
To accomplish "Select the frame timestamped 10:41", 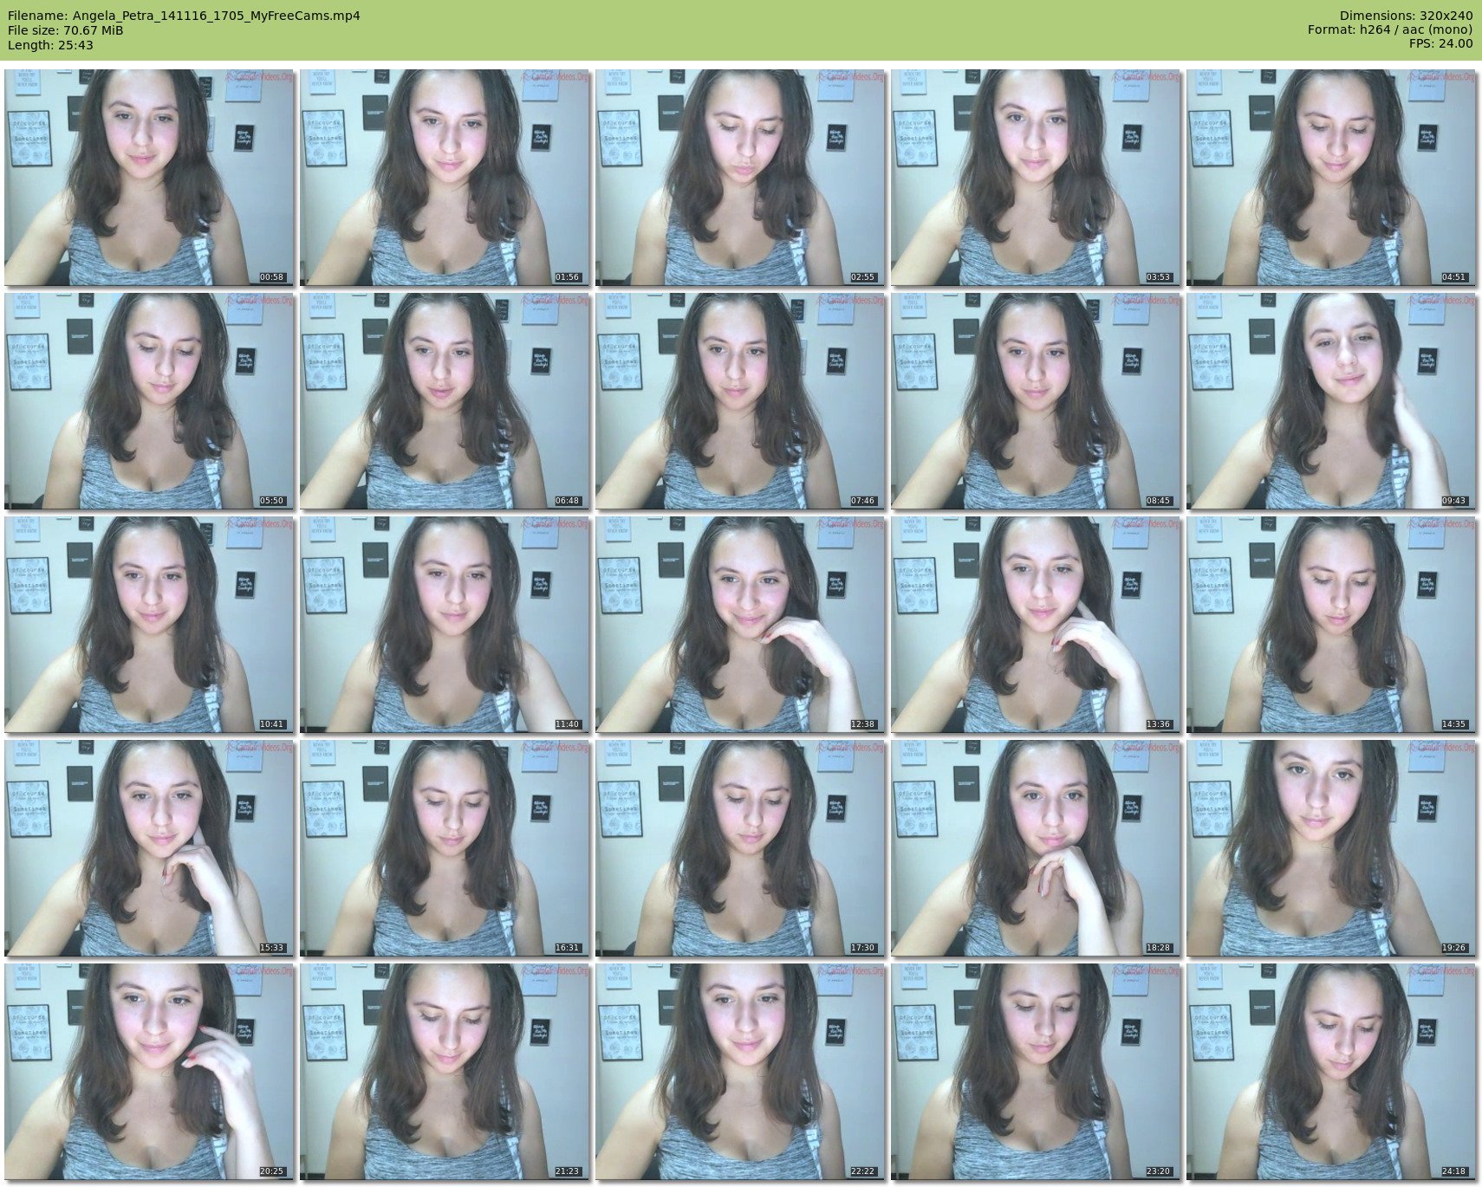I will pyautogui.click(x=149, y=625).
